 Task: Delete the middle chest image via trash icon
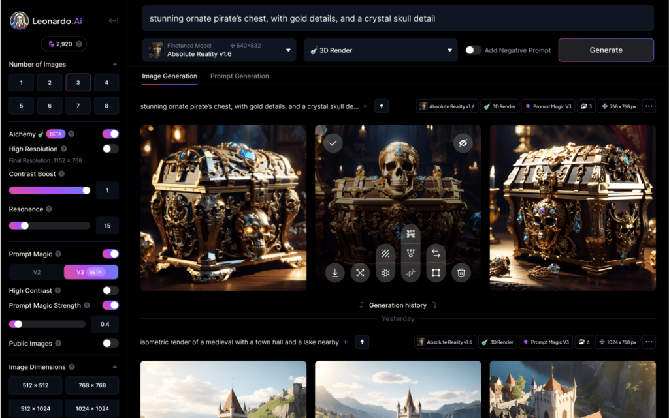(461, 273)
